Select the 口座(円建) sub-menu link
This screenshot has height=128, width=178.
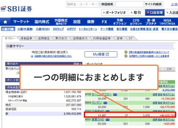tap(8, 29)
